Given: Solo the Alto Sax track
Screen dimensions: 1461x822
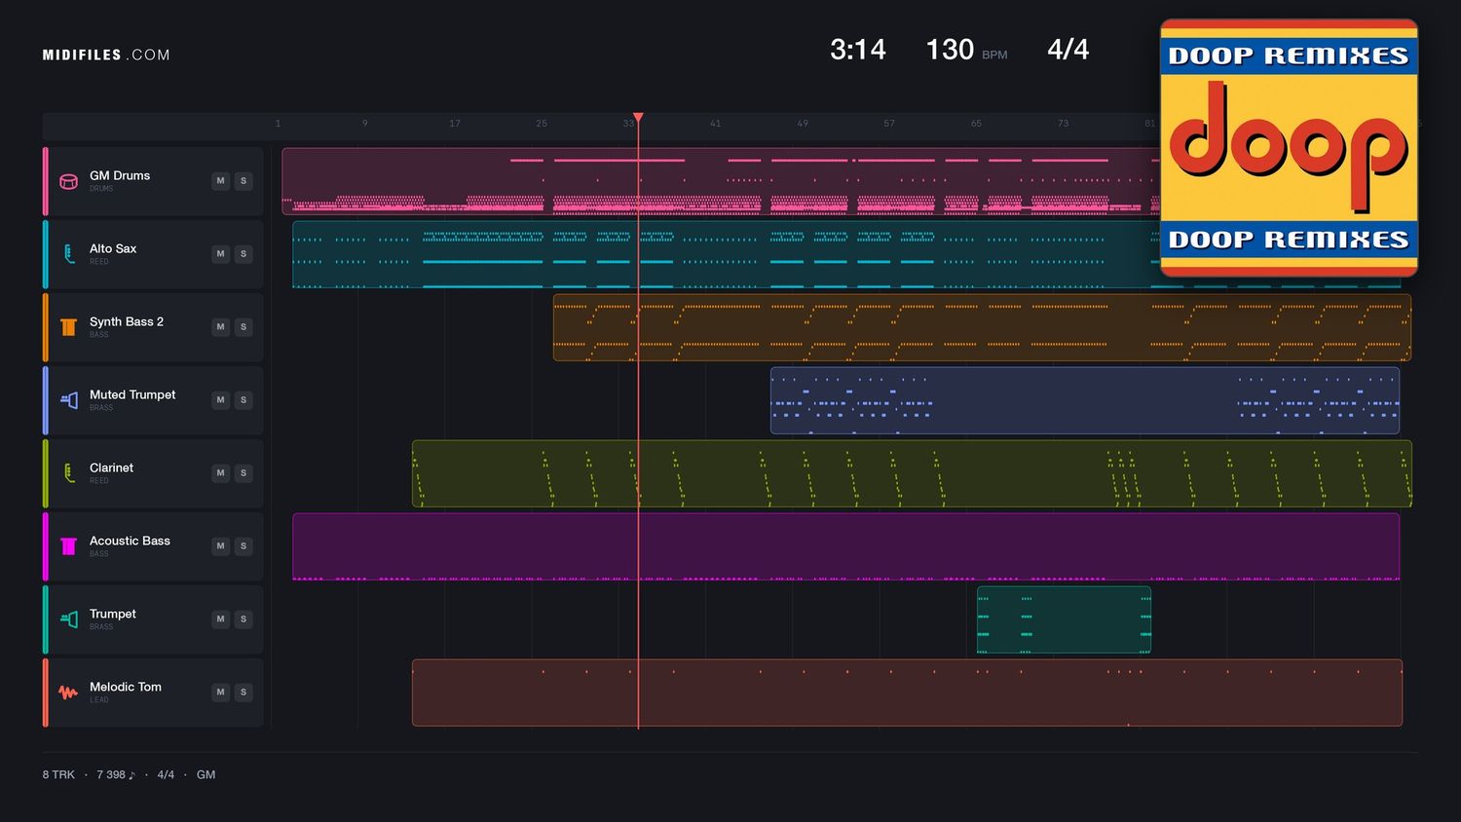Looking at the screenshot, I should click(x=243, y=254).
